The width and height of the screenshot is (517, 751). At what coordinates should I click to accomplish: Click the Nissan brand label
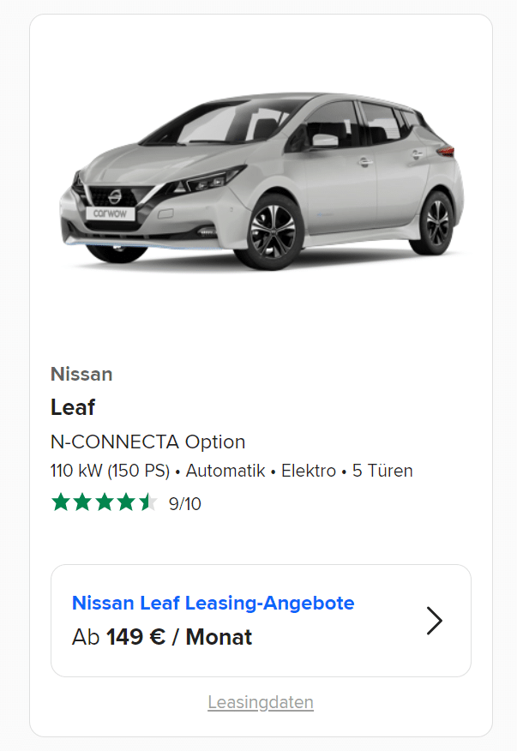(81, 374)
